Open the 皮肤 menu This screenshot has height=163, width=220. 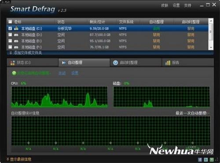click(165, 5)
